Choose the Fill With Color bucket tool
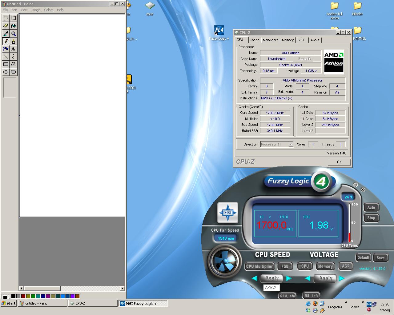Viewport: 394px width, 315px height. click(x=13, y=26)
